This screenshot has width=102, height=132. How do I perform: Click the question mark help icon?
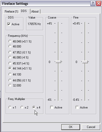point(93,3)
